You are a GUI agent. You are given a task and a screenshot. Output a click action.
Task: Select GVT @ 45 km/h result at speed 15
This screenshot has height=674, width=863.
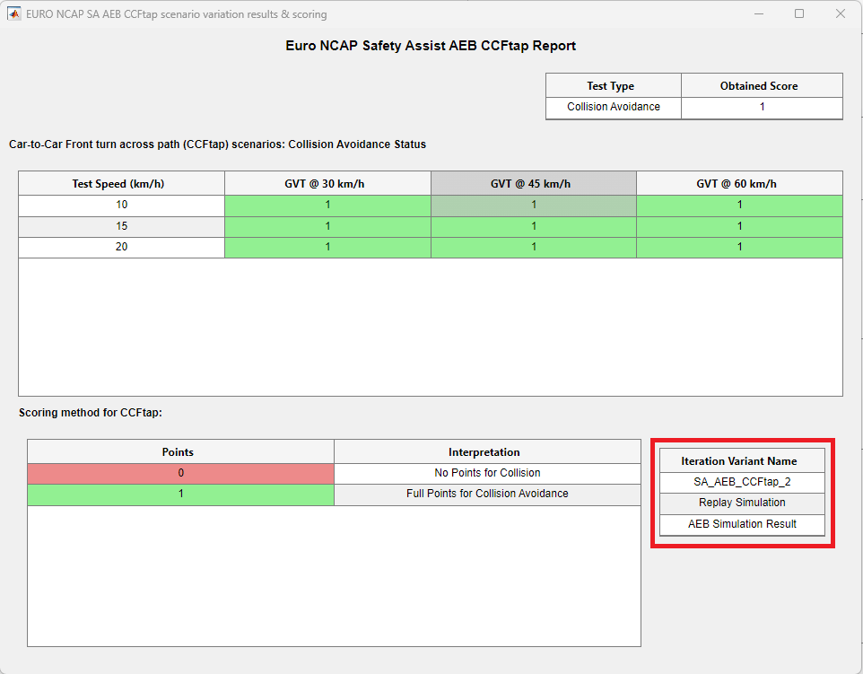534,226
